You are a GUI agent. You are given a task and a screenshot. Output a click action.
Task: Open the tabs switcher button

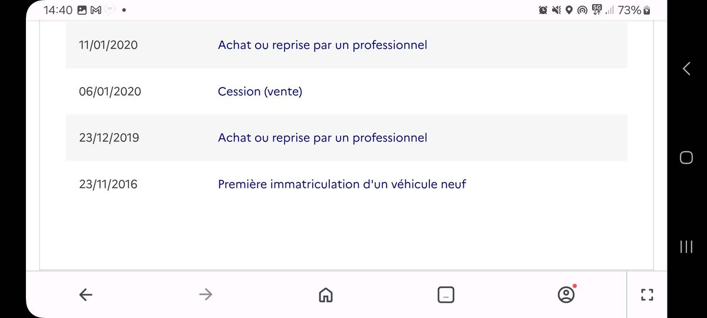point(446,295)
